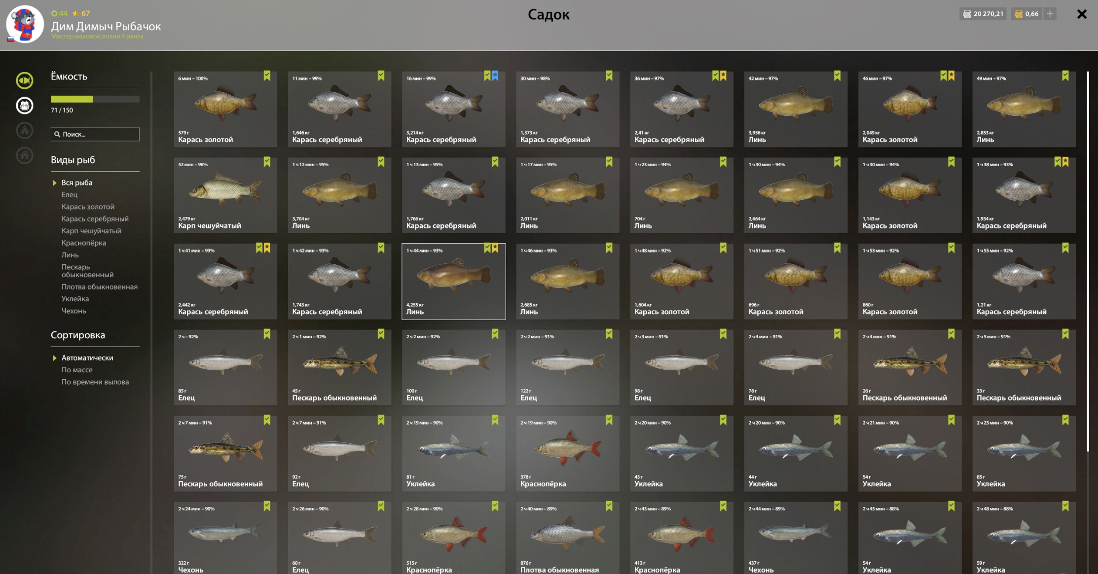Filter the list by Плотва обыкновенная
Screen dimensions: 1098x574
tap(100, 287)
